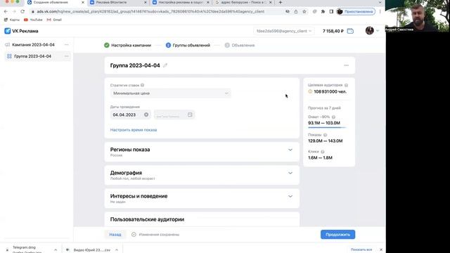Click the Пользовательские аудитории heading

147,219
